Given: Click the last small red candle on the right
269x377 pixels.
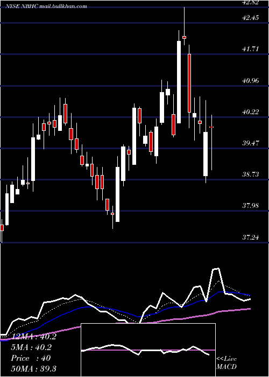Looking at the screenshot, I should 211,142.
